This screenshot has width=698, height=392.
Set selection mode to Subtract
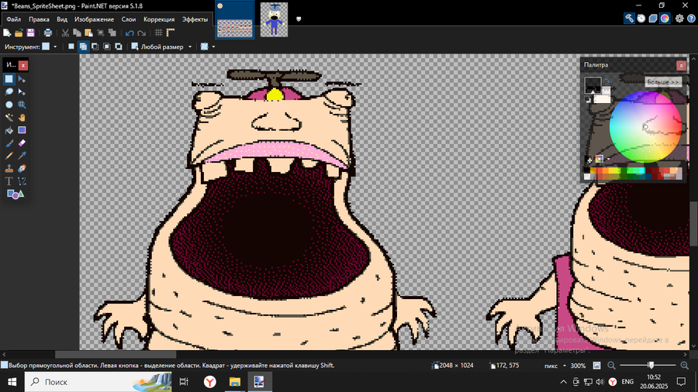pos(95,46)
